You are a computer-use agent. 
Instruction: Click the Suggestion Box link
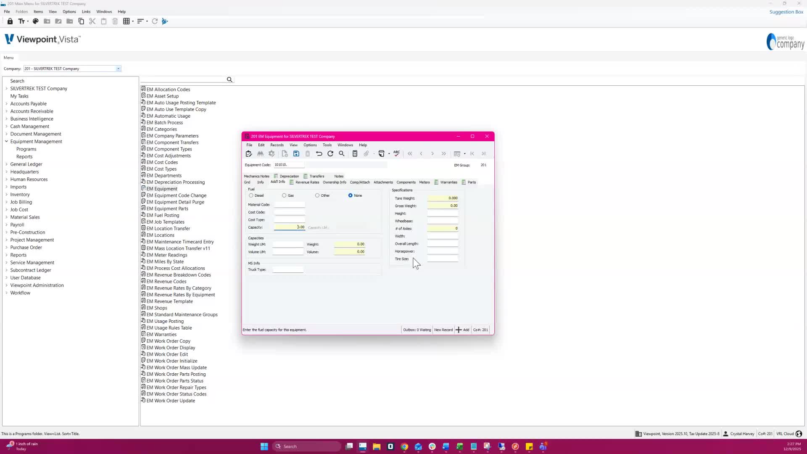pos(786,12)
